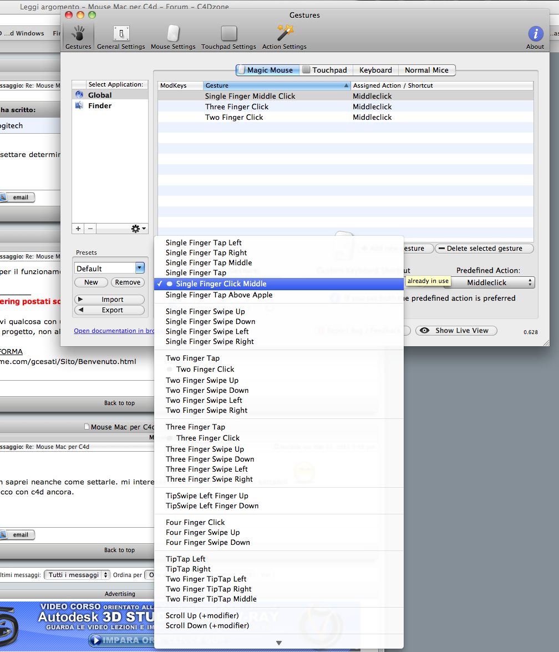Open the Gestures toolbar section
This screenshot has width=559, height=652.
(78, 37)
